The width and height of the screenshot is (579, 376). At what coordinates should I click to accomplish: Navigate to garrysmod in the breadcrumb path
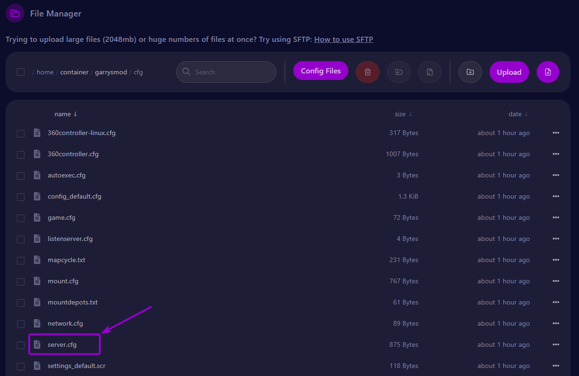(111, 72)
